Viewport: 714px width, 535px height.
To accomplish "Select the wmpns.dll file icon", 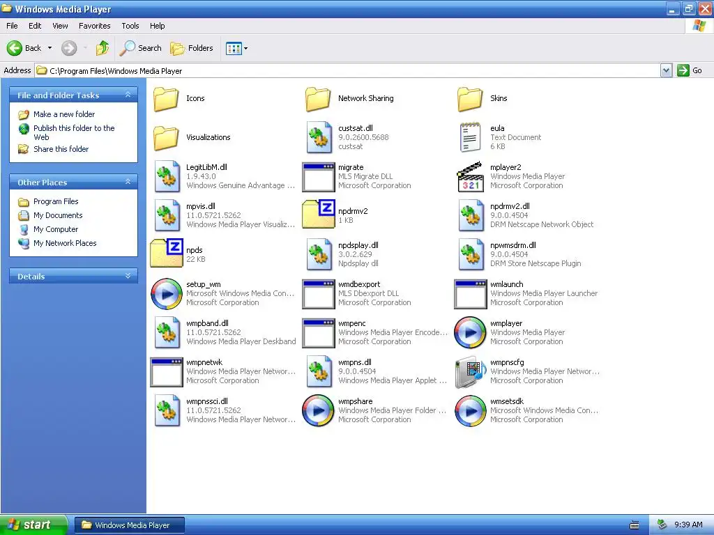I will [318, 372].
